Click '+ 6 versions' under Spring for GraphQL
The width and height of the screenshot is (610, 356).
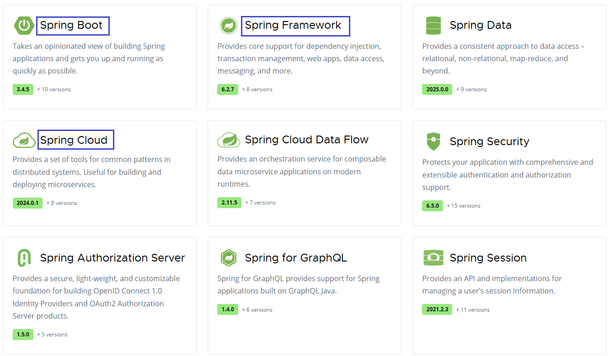pos(257,310)
